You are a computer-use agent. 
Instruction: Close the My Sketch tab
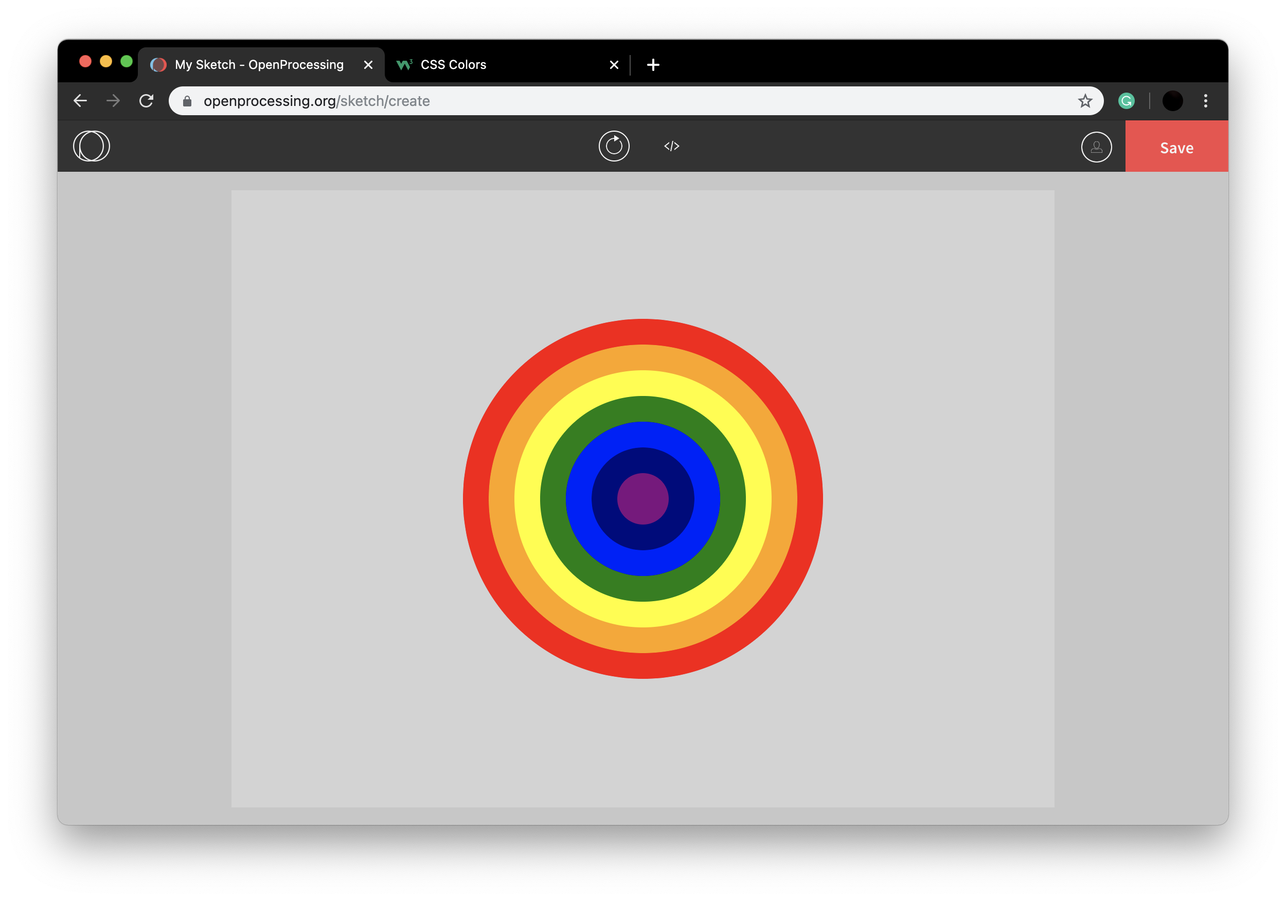(x=368, y=65)
